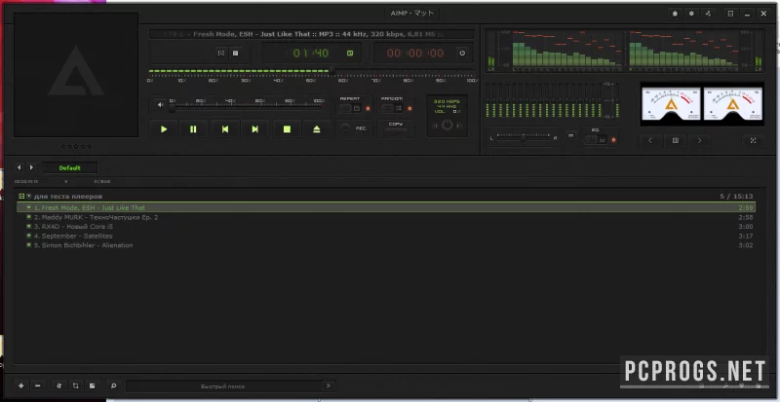This screenshot has width=780, height=402.
Task: Switch to compact mode via title bar icon
Action: click(x=730, y=14)
